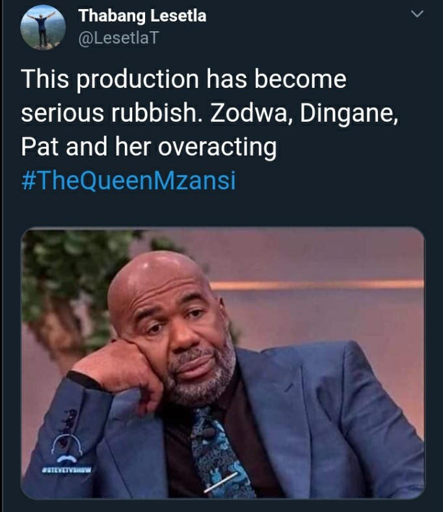Select the @LesetlaT handle

pos(118,38)
